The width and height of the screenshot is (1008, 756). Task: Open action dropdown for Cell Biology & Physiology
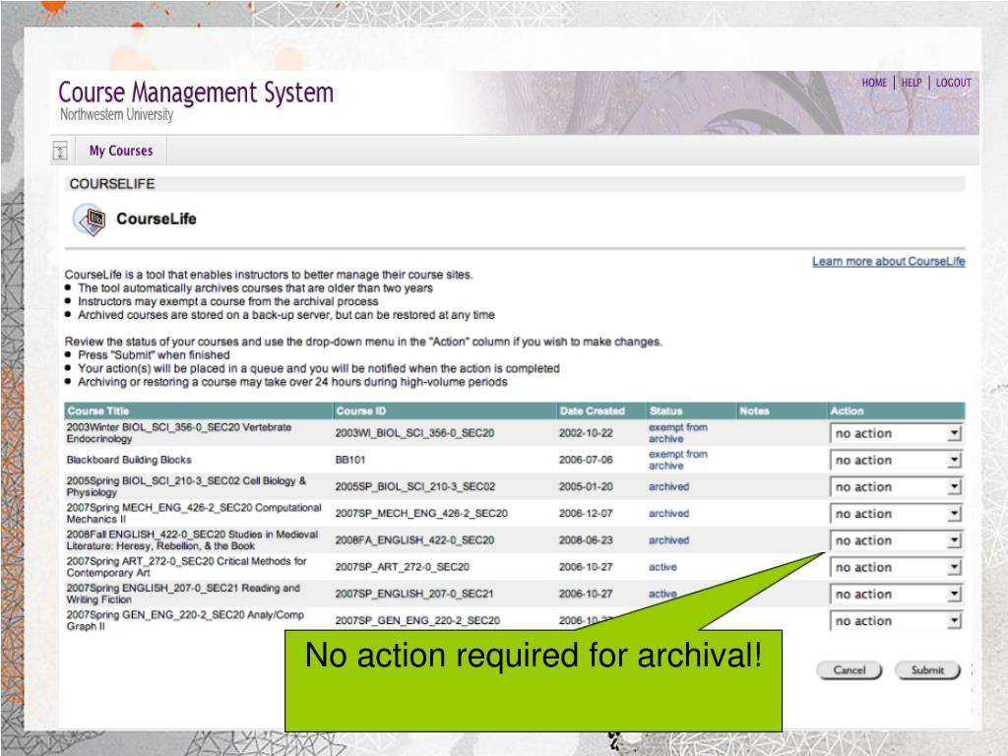[x=896, y=487]
